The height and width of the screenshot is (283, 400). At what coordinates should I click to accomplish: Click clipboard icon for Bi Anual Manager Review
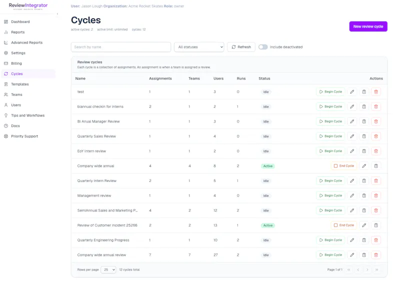pyautogui.click(x=364, y=121)
